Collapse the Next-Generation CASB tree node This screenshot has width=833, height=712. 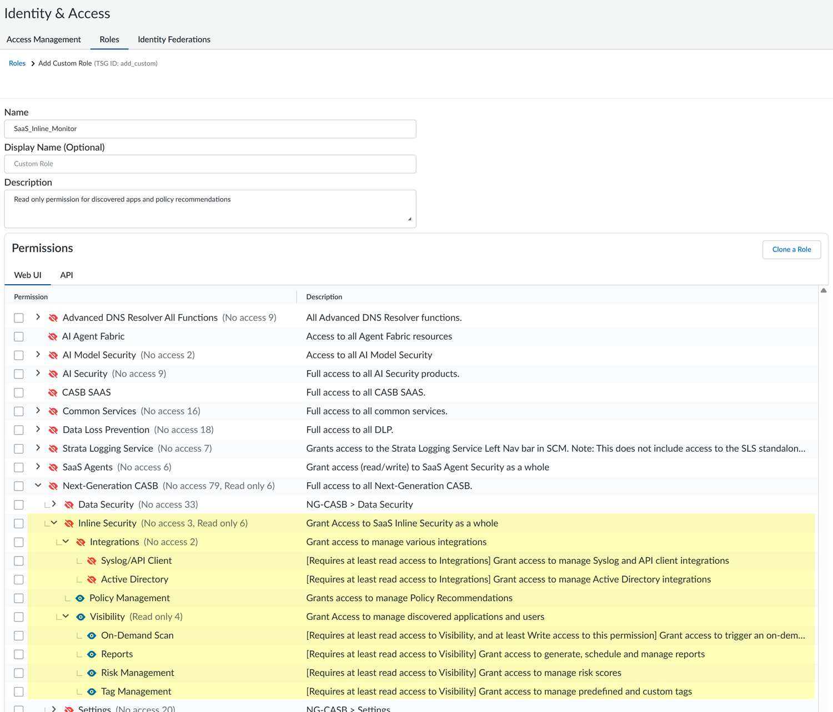click(38, 486)
